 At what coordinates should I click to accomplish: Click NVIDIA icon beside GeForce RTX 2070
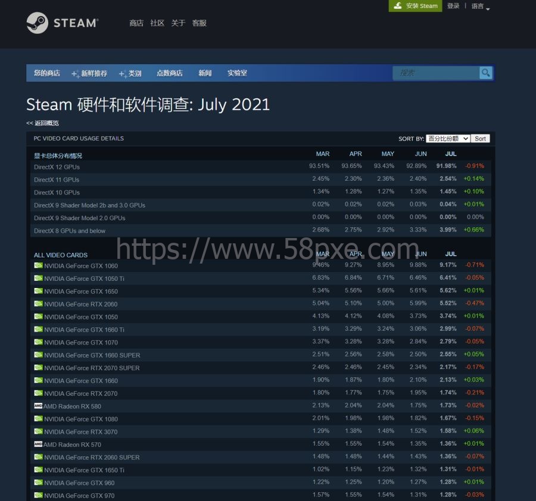coord(38,393)
